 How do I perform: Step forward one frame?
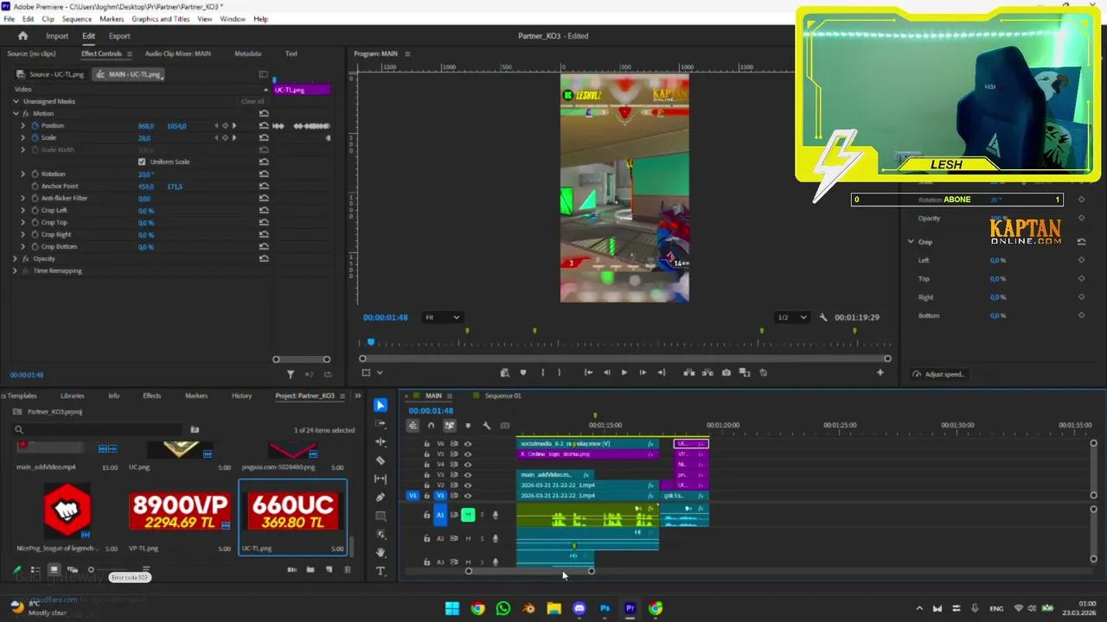click(642, 372)
